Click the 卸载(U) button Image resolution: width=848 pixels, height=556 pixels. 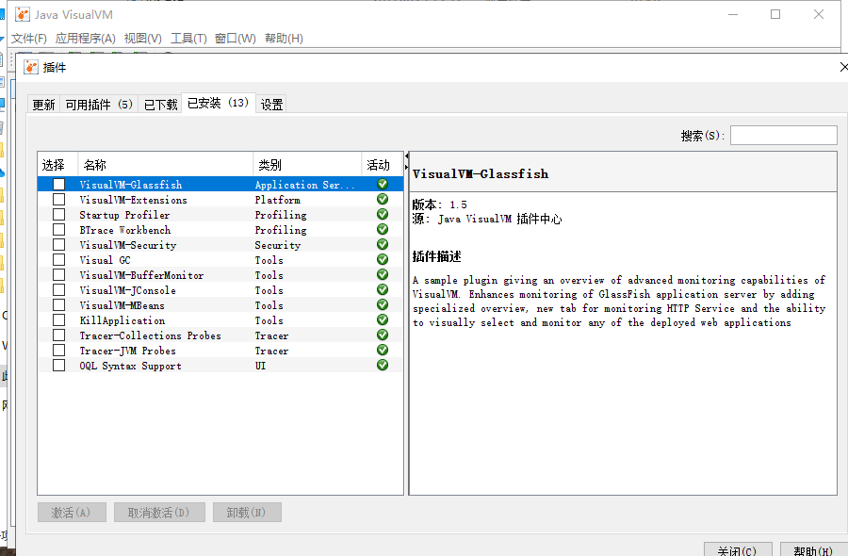[x=247, y=513]
